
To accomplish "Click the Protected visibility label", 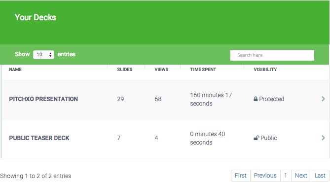I will tap(271, 99).
